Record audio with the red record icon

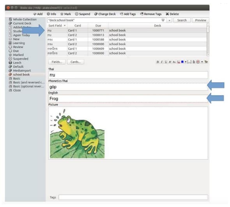click(198, 62)
